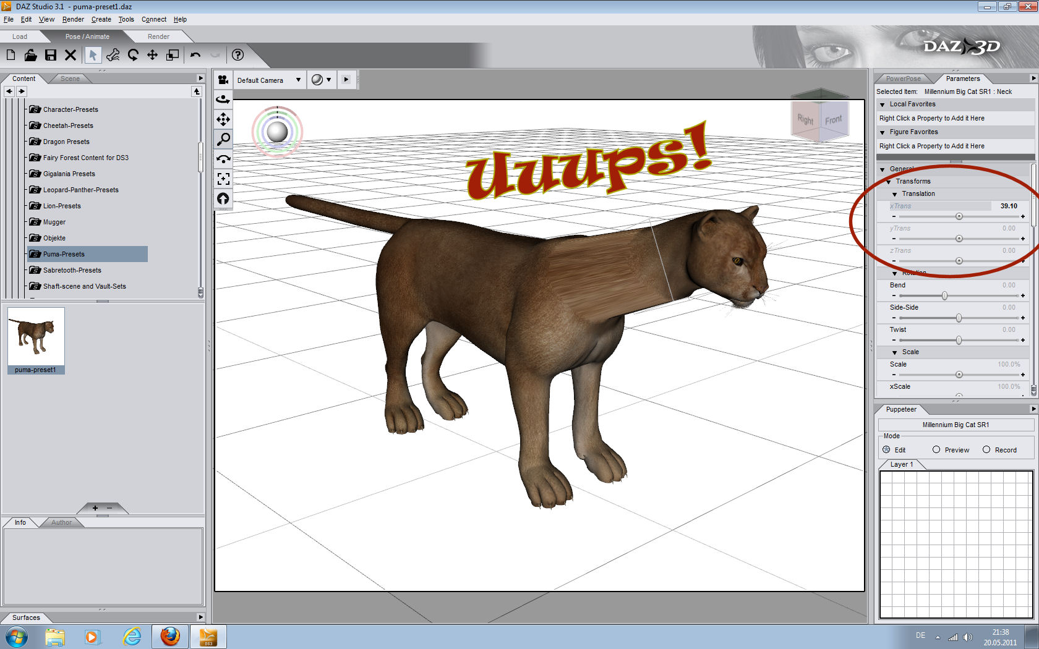
Task: Open the draw style sphere dropdown
Action: 322,80
